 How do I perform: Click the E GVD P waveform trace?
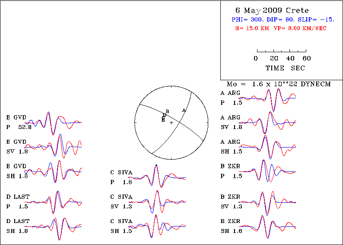pyautogui.click(x=53, y=124)
